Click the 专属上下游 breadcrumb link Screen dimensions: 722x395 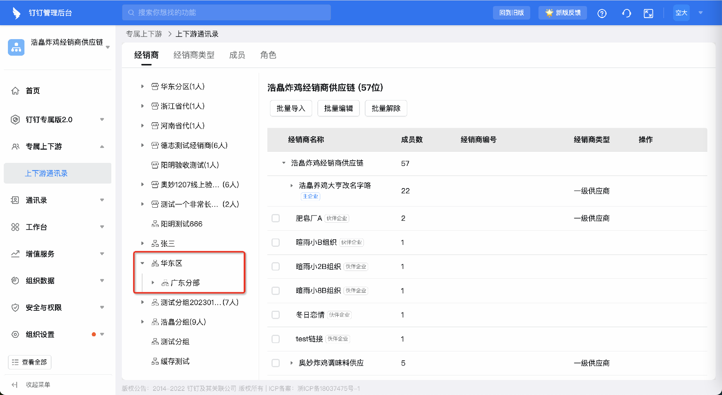144,34
